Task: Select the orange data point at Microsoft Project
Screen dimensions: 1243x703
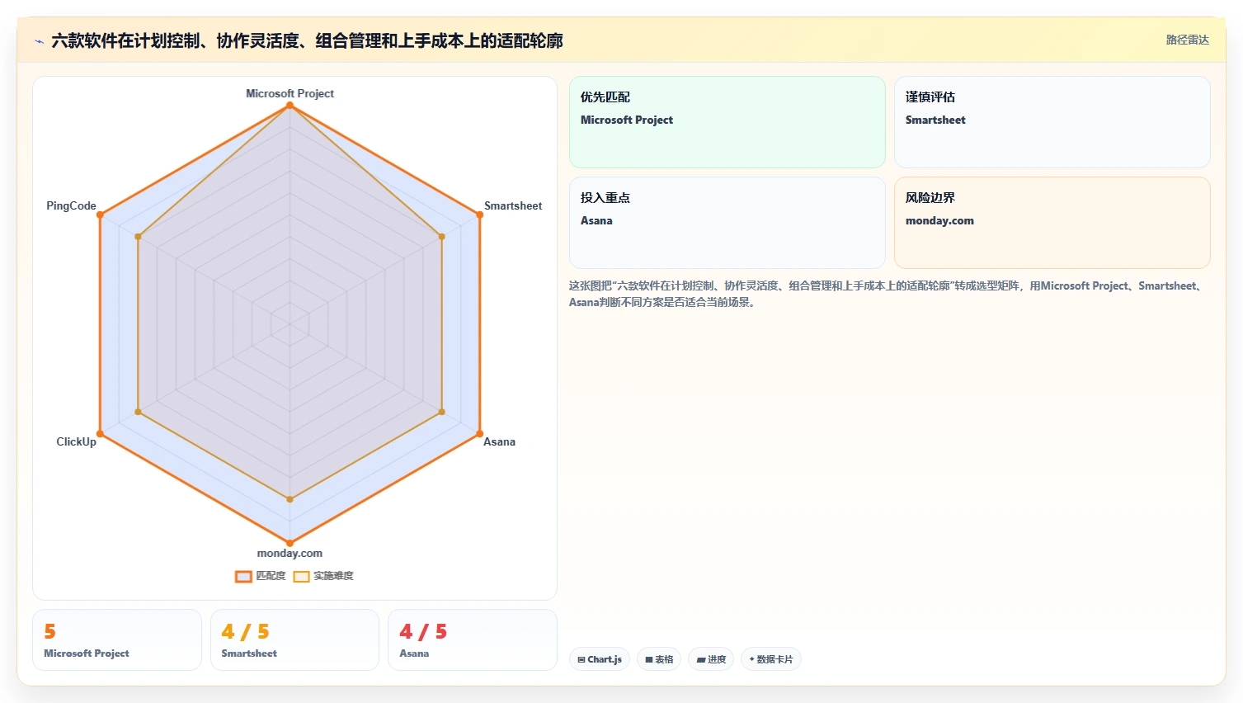Action: 290,106
